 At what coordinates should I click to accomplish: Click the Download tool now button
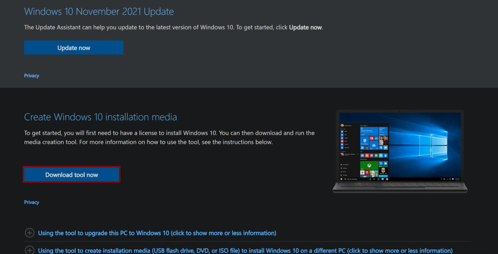tap(71, 174)
